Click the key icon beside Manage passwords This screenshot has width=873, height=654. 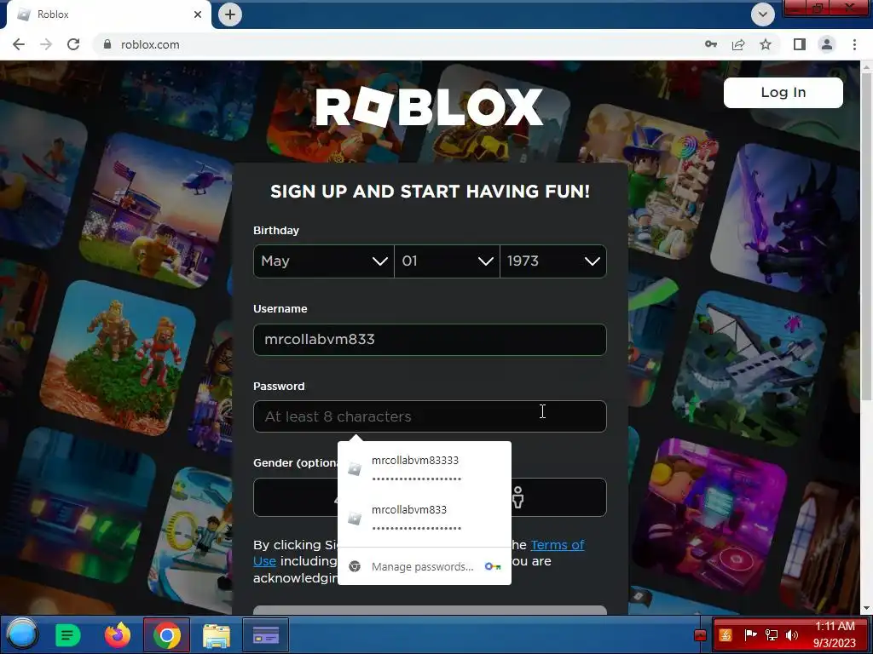tap(493, 566)
